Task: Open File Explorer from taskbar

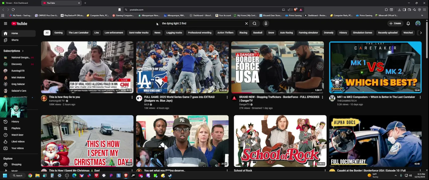Action: pyautogui.click(x=37, y=176)
